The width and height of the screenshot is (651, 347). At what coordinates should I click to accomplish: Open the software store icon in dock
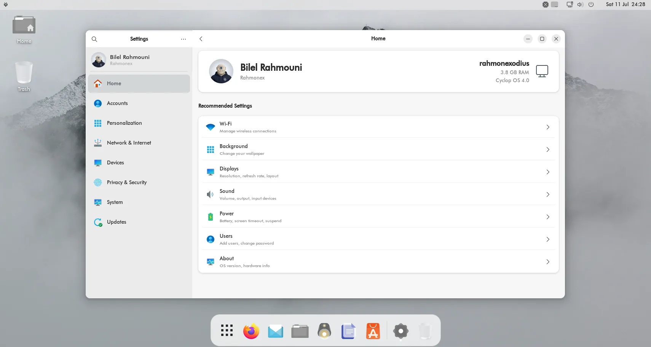373,331
